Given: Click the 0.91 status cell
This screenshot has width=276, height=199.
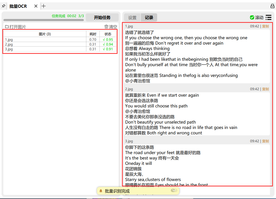Looking at the screenshot, I should point(108,49).
